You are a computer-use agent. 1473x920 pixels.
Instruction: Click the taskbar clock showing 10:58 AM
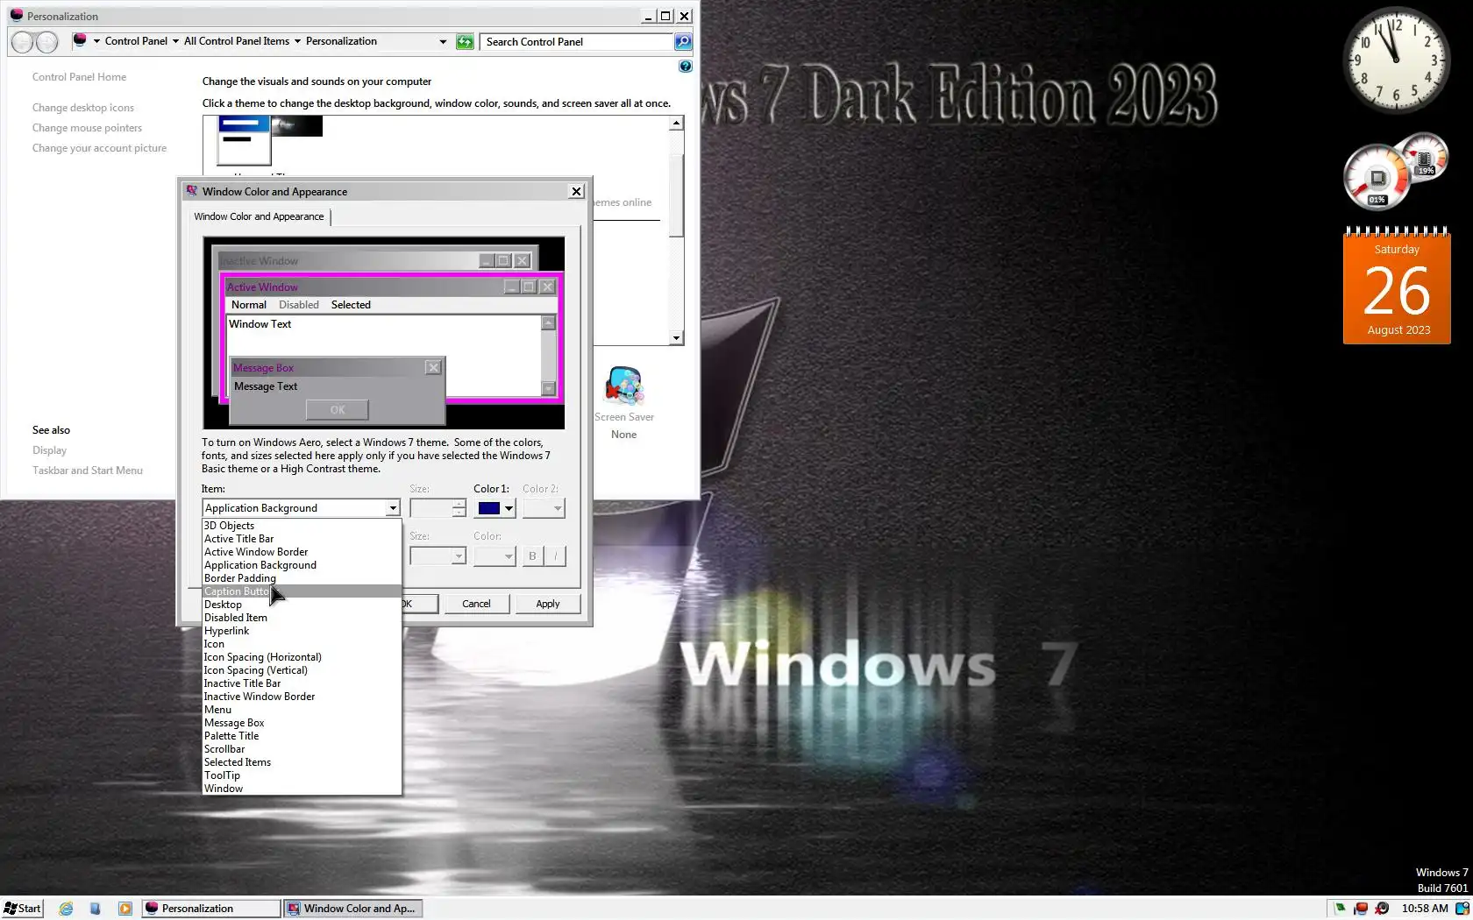tap(1425, 909)
